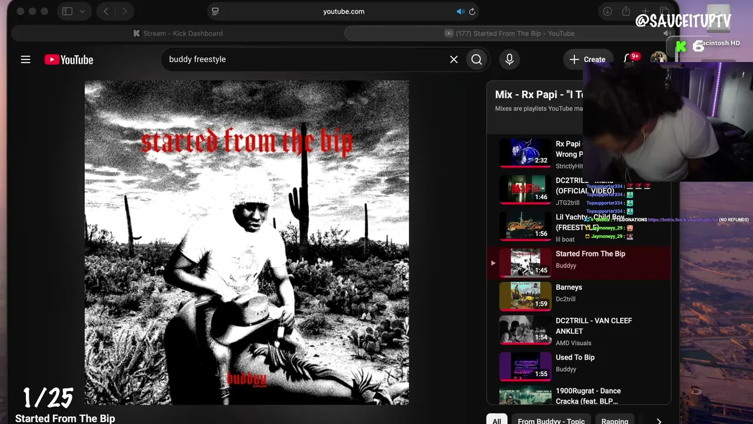Click the Create button
753x424 pixels.
tap(588, 59)
